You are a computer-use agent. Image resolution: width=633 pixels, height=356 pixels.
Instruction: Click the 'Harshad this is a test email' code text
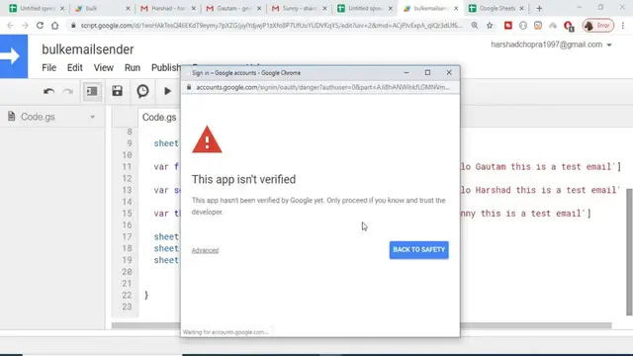click(x=546, y=190)
